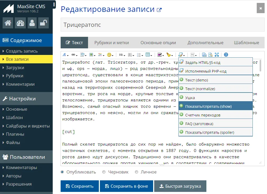Select the Черновик radio option

pyautogui.click(x=104, y=172)
